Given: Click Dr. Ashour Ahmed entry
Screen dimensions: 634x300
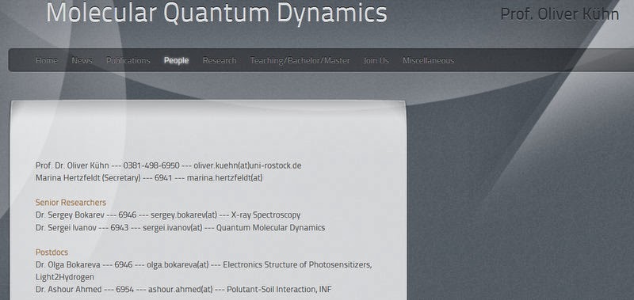Looking at the screenshot, I should click(184, 290).
